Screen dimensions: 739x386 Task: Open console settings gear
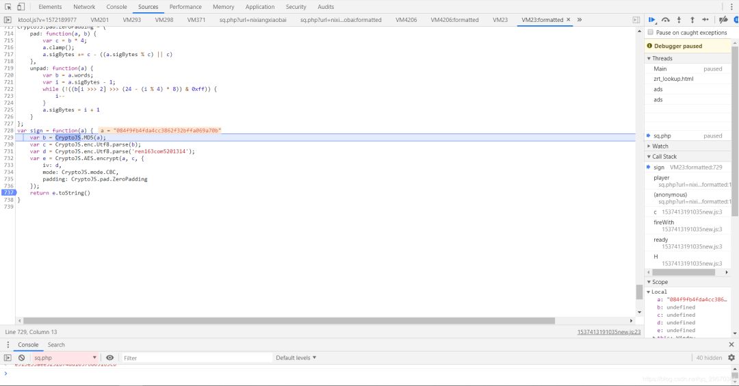pos(731,357)
